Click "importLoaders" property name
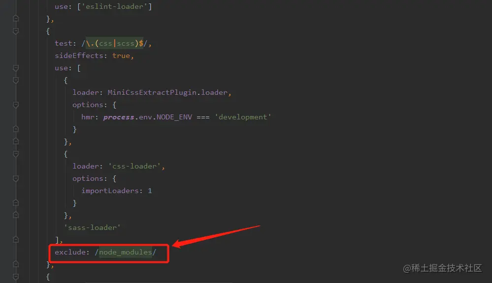This screenshot has height=283, width=492. 110,191
